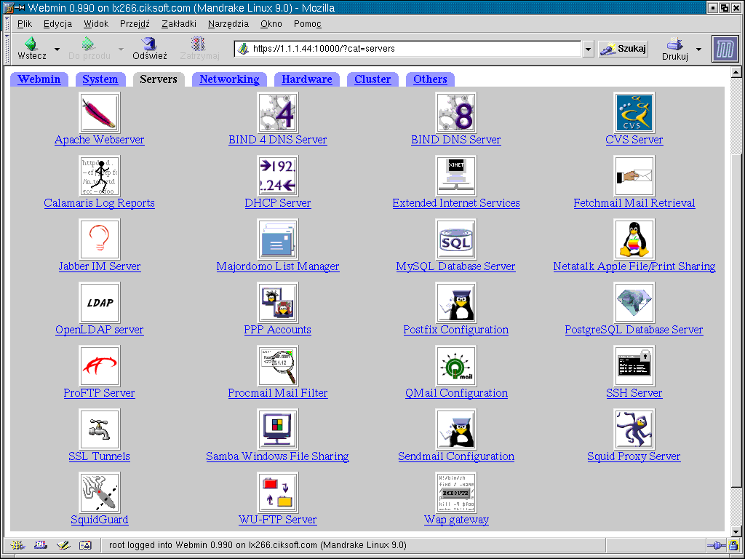The width and height of the screenshot is (745, 559).
Task: Follow the Squid Proxy Server link
Action: pyautogui.click(x=634, y=456)
